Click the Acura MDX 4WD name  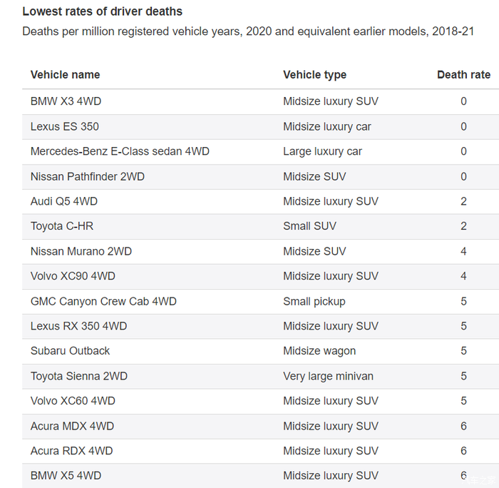(x=72, y=426)
